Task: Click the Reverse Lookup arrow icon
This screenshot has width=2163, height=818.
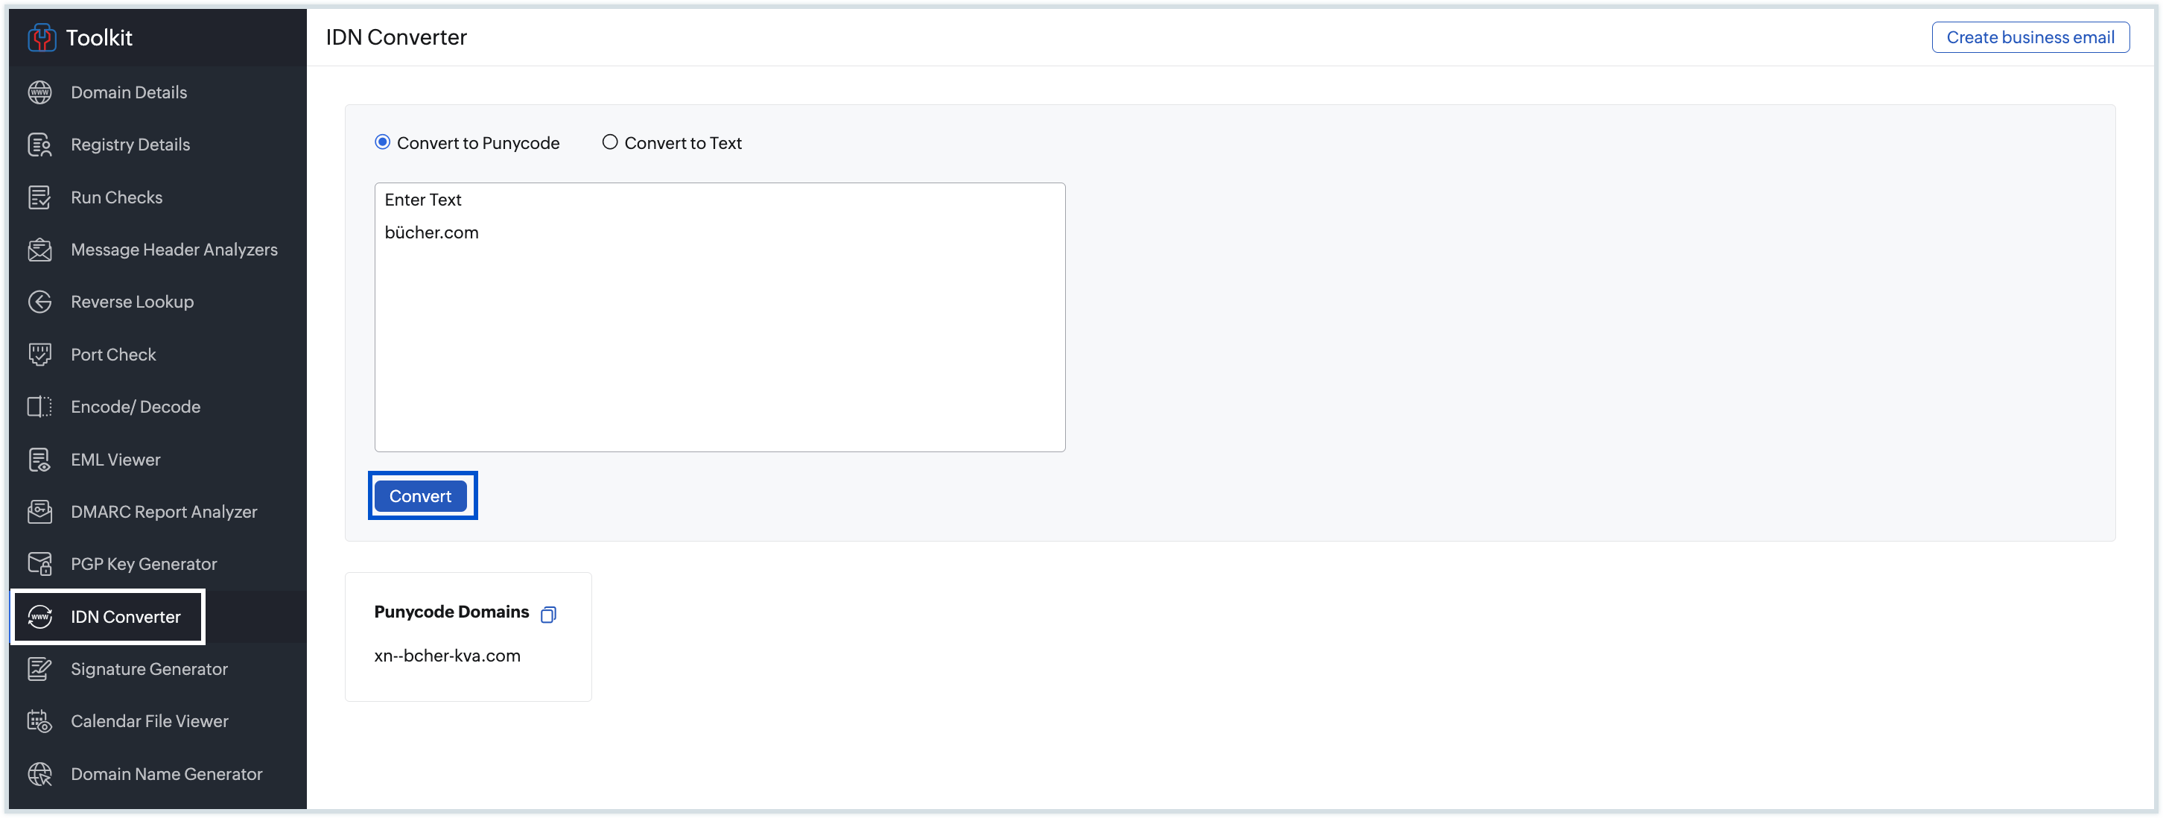Action: [39, 302]
